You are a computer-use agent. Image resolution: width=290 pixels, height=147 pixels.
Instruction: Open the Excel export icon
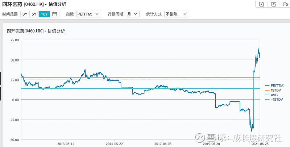tap(261, 4)
